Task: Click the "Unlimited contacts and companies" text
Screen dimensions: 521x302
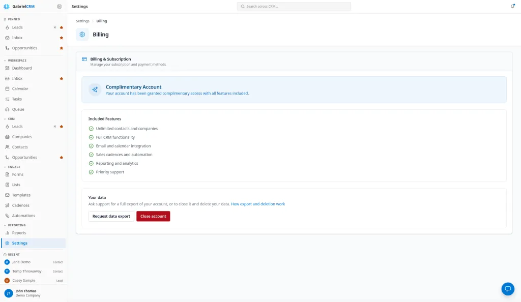Action: [127, 129]
